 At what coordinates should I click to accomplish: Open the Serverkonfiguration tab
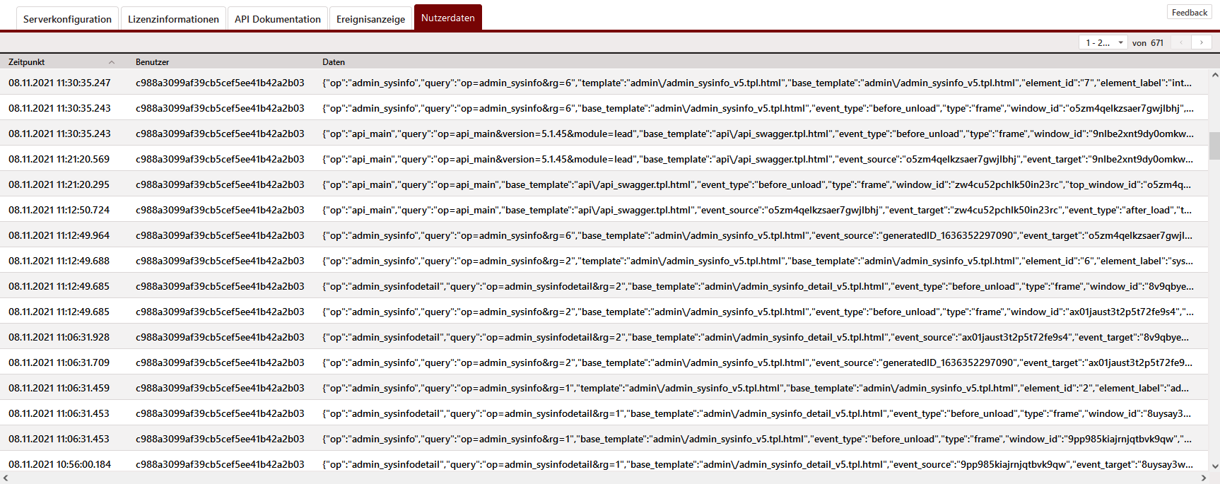[67, 19]
